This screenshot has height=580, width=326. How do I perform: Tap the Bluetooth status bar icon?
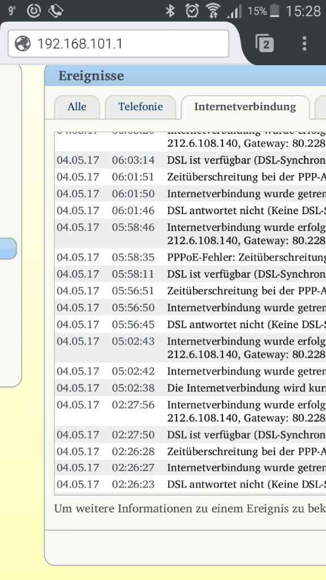tap(170, 11)
